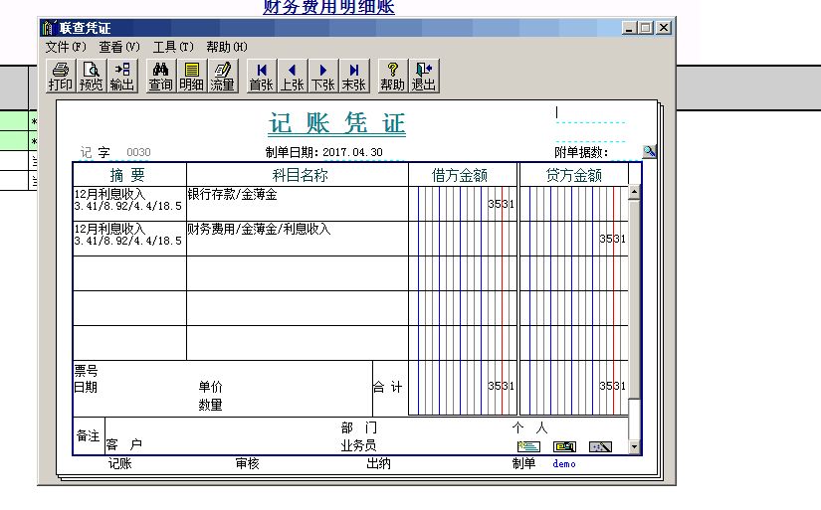Open 预览 print preview

click(92, 77)
